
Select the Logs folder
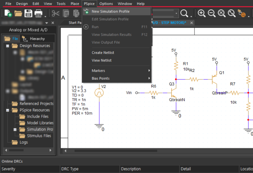pos(20,142)
